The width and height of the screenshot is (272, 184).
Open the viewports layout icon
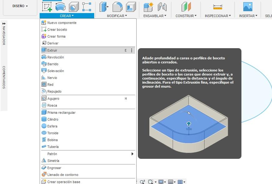tap(180, 182)
